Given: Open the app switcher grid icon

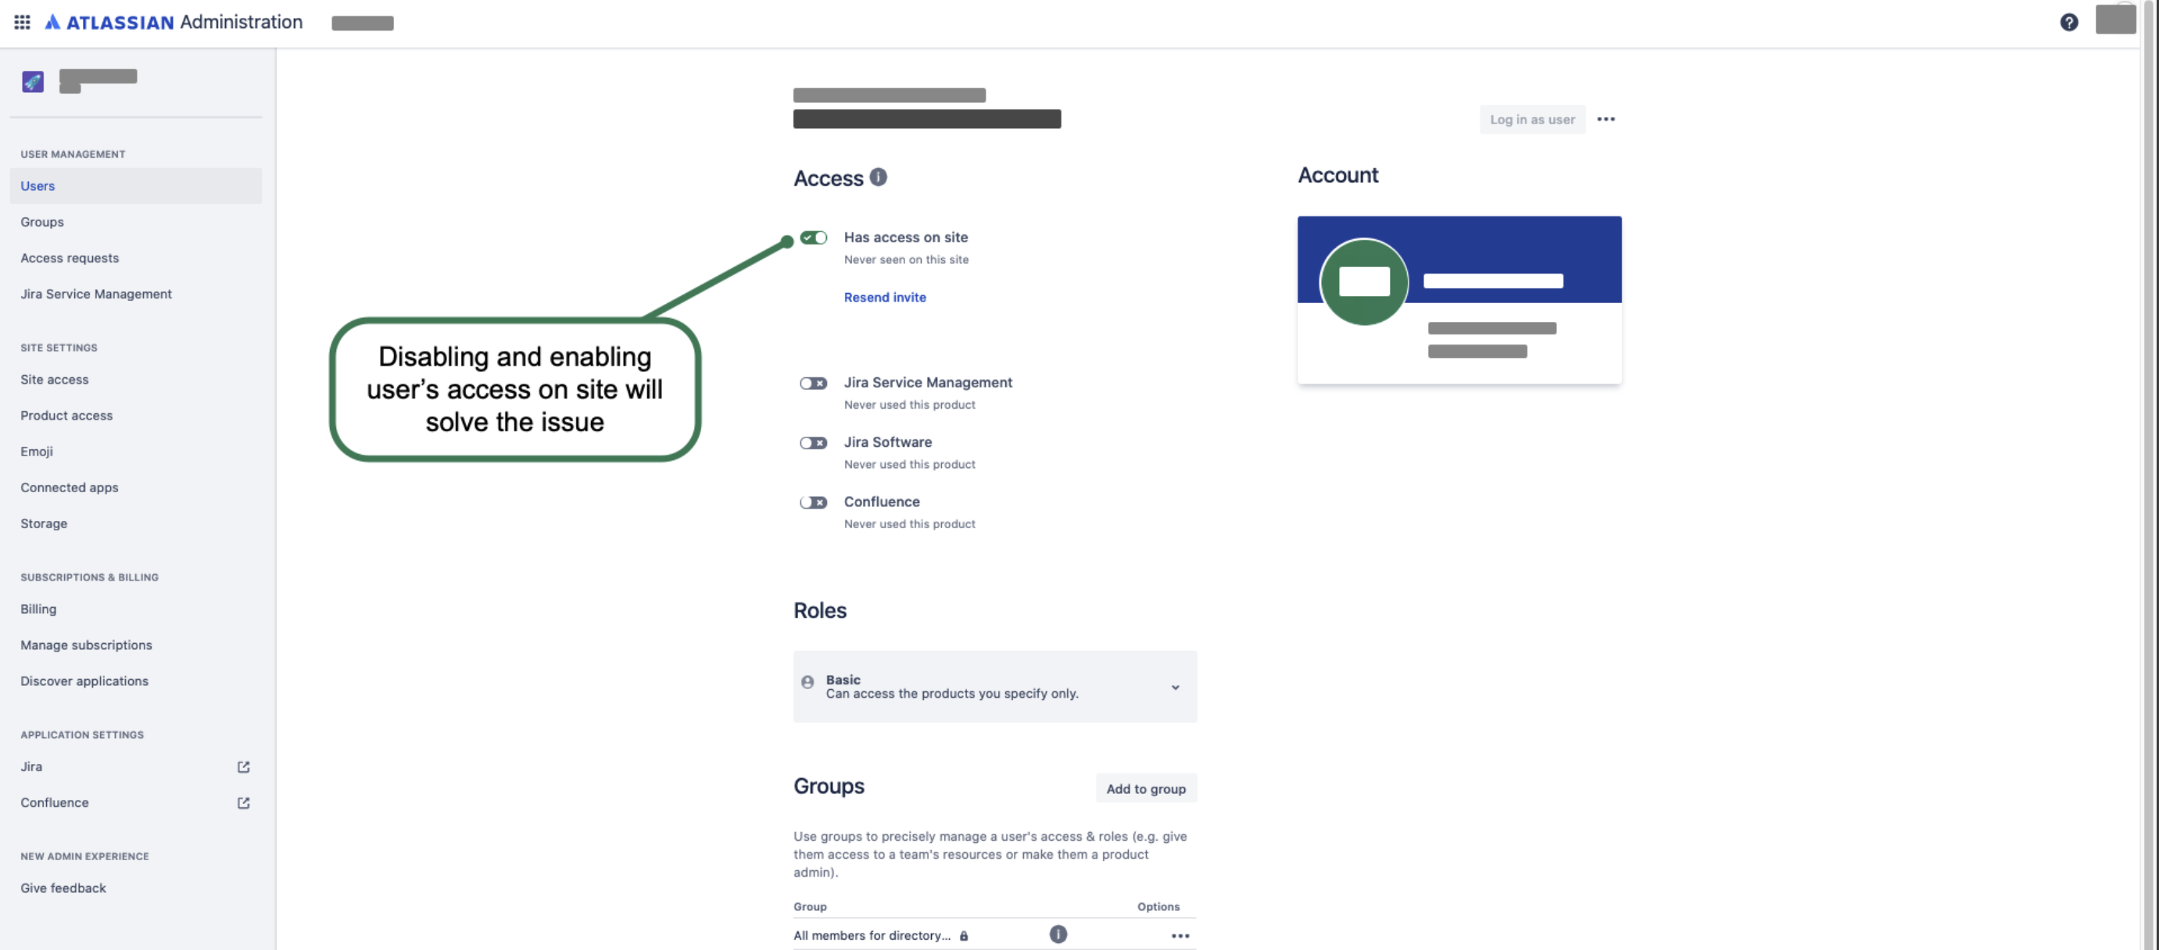Looking at the screenshot, I should (x=22, y=22).
